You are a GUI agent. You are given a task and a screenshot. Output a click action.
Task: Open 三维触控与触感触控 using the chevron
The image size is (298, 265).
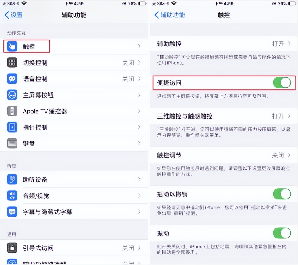289,116
